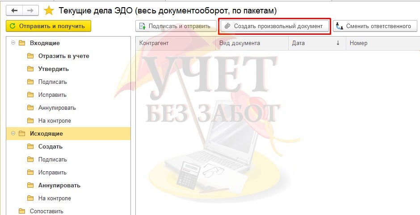This screenshot has height=215, width=420.
Task: Click folder icon beside Входящие
Action: (x=22, y=43)
